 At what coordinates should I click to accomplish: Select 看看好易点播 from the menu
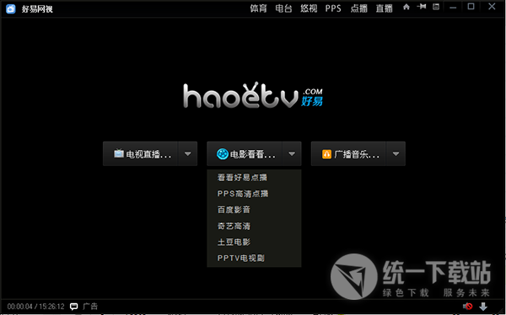[x=254, y=178]
